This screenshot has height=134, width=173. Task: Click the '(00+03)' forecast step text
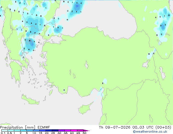click(x=163, y=127)
